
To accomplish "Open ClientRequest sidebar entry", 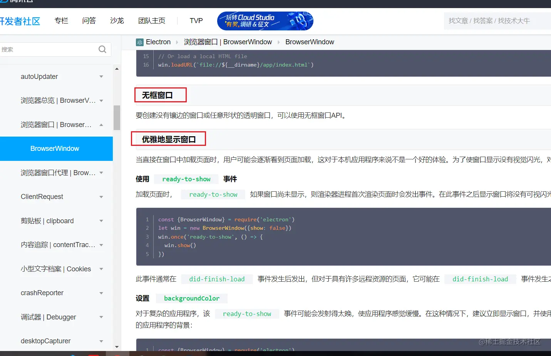I will click(x=42, y=197).
